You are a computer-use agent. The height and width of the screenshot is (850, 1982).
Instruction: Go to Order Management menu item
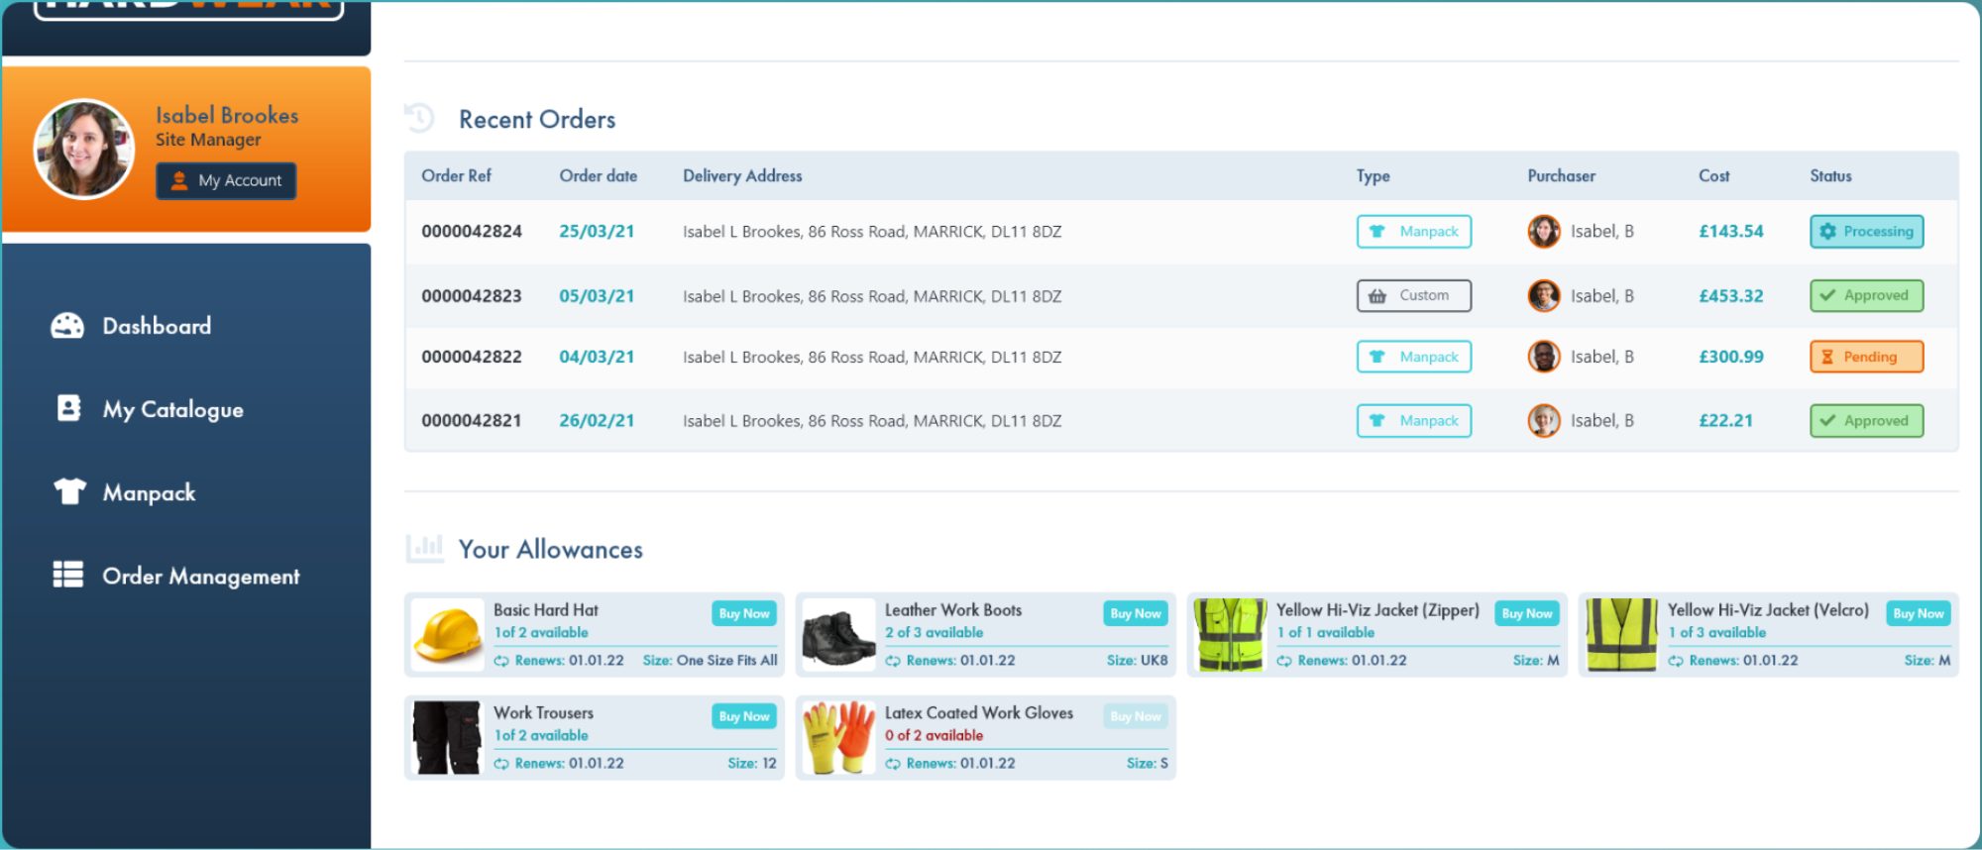(x=200, y=576)
